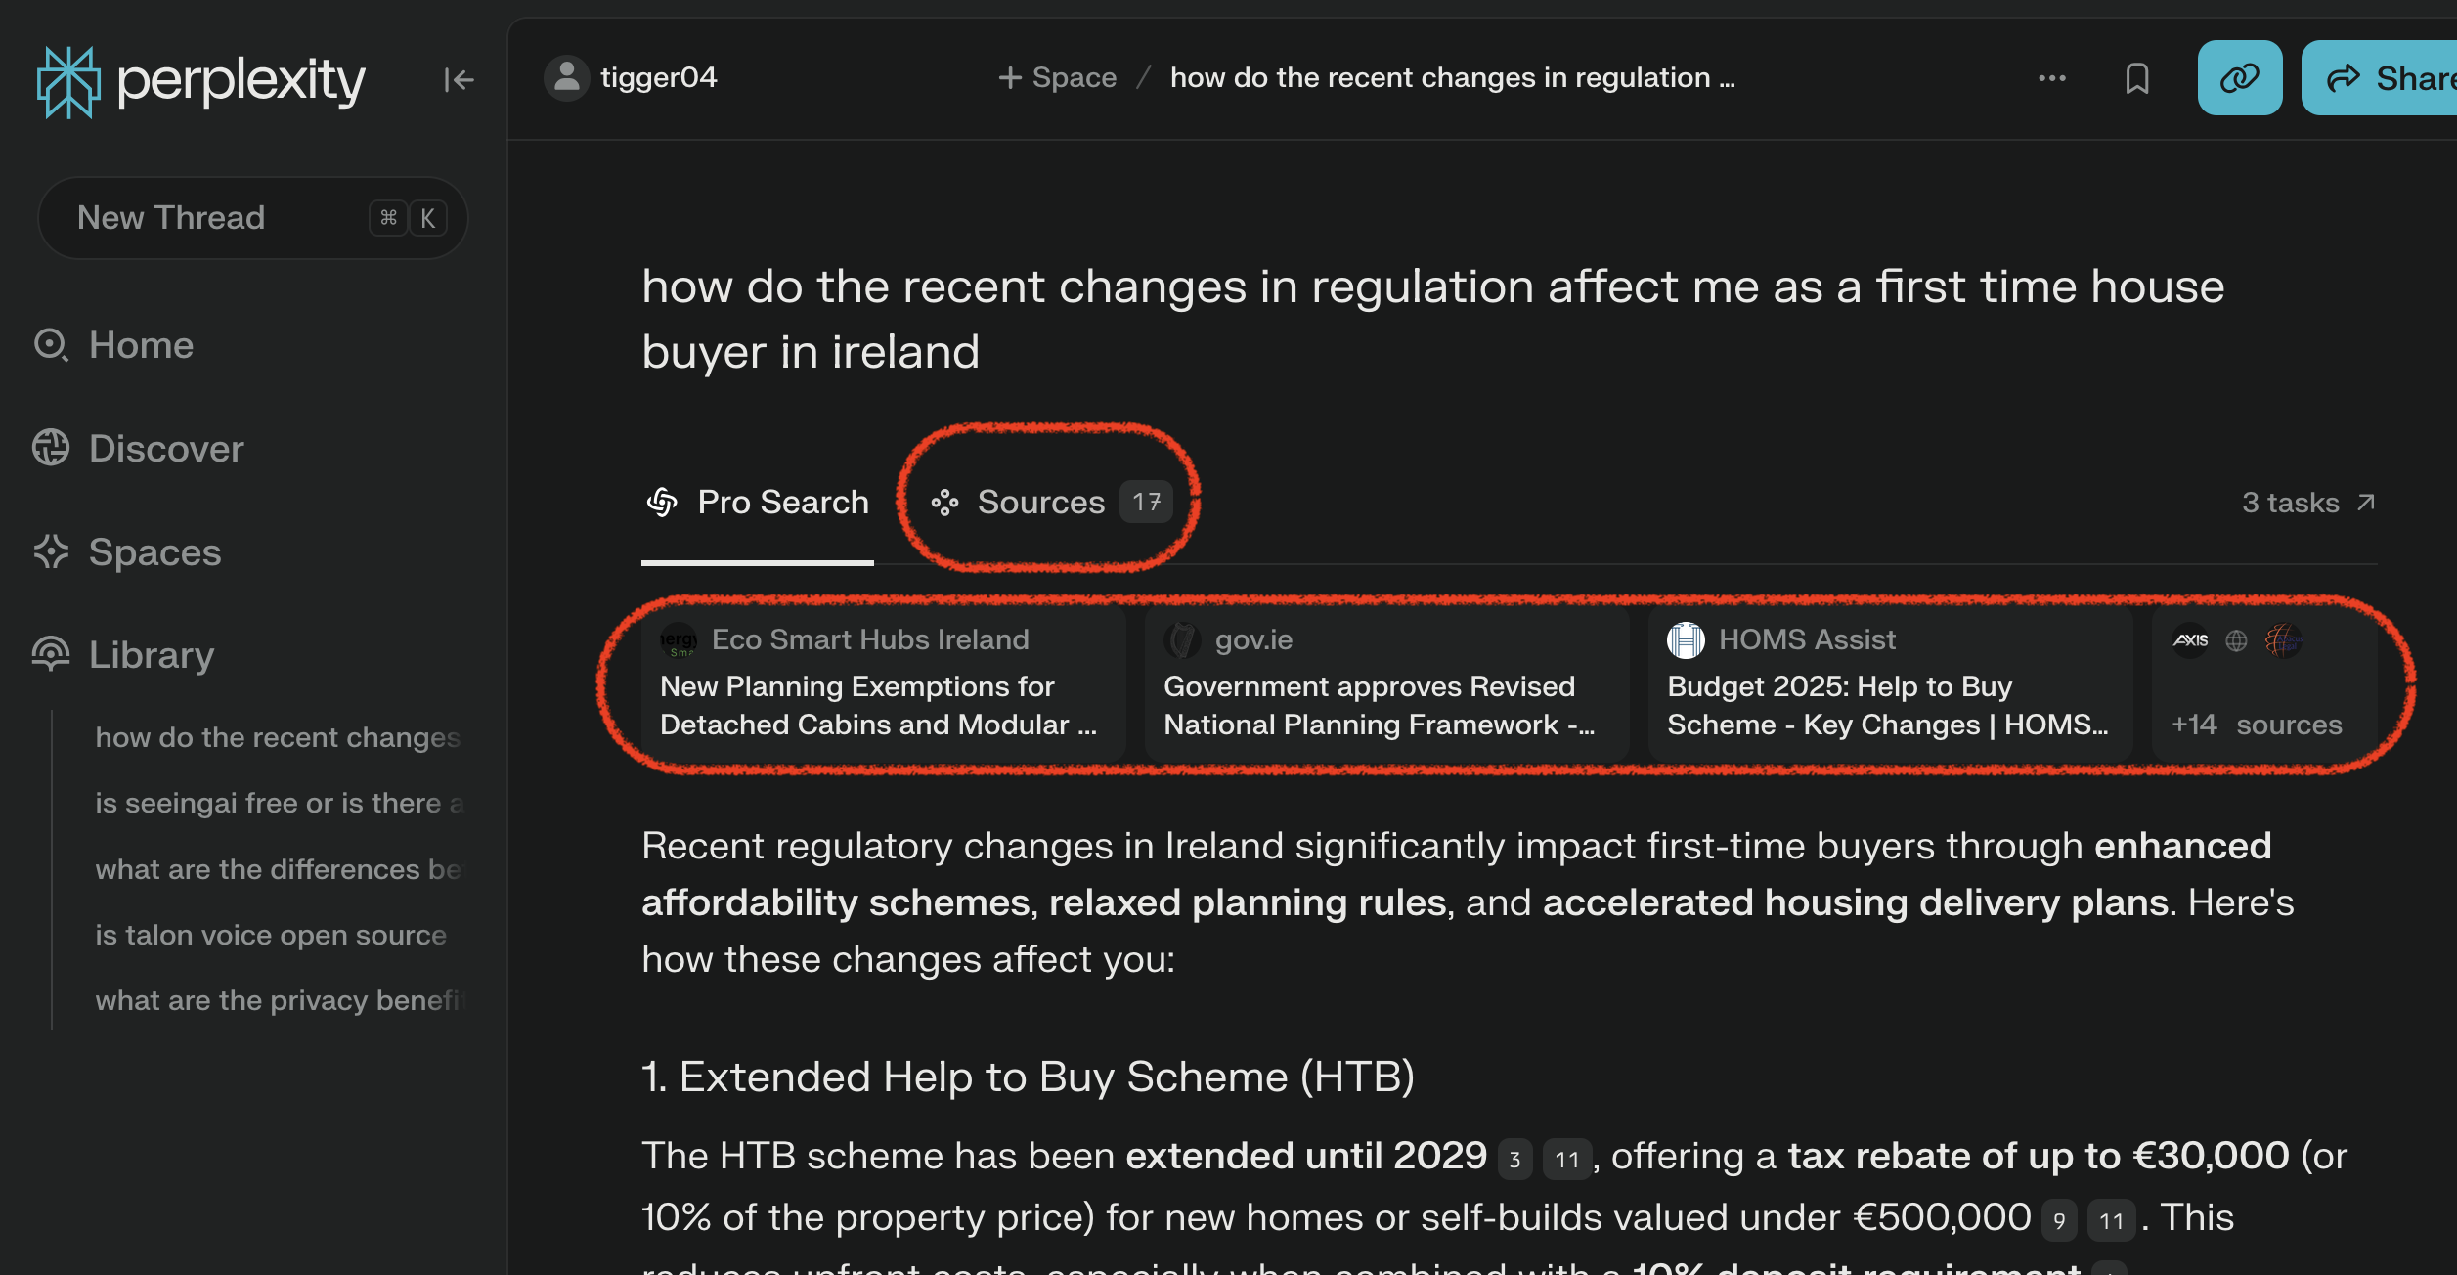The height and width of the screenshot is (1275, 2457).
Task: Open the Home page
Action: click(140, 345)
